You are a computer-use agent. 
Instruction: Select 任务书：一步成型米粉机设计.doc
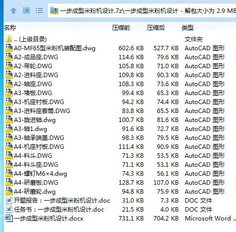[x=59, y=210]
